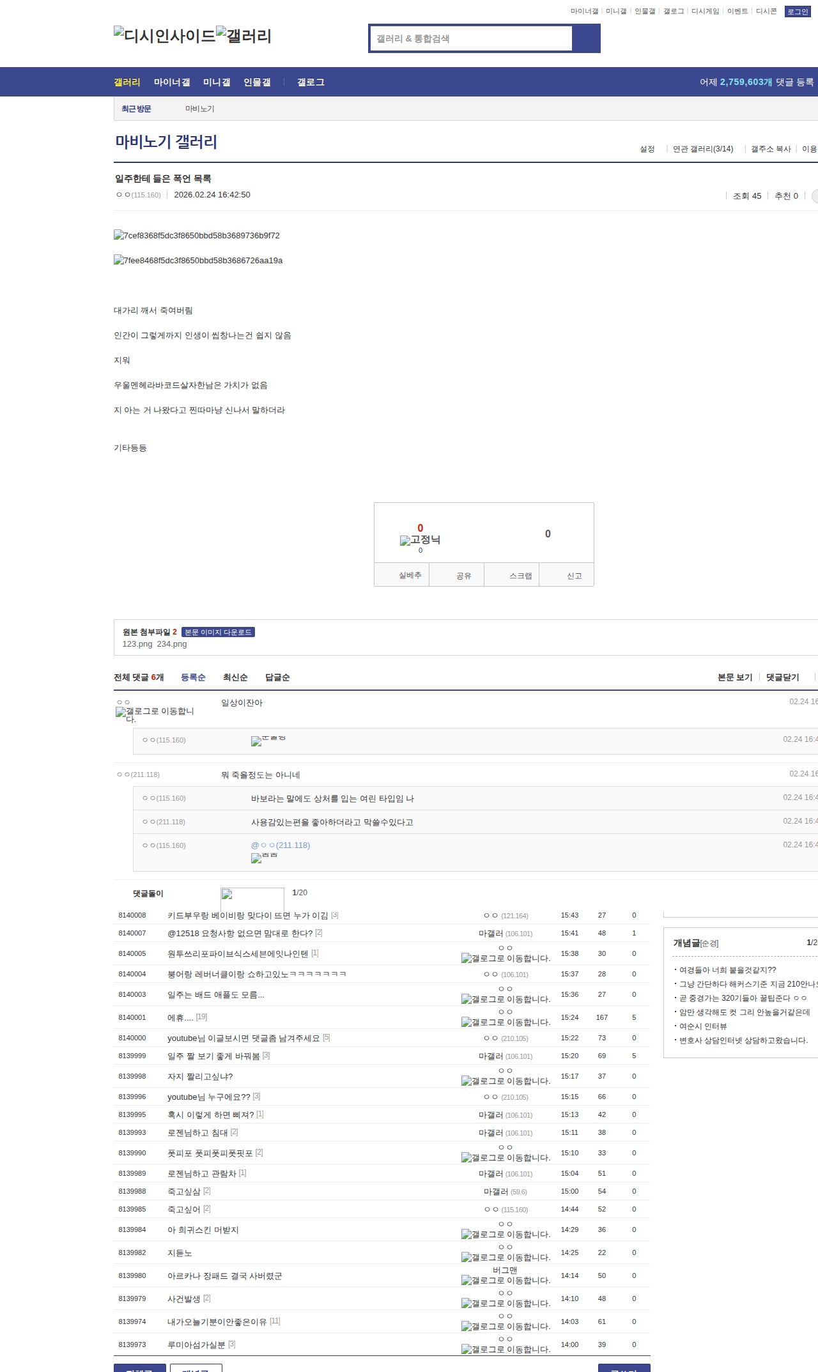Click the 마비노기 갤러리 title heading
Image resolution: width=818 pixels, height=1372 pixels.
(166, 141)
